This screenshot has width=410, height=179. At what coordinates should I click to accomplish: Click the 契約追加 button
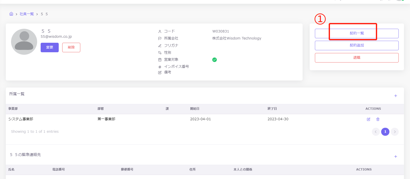357,45
